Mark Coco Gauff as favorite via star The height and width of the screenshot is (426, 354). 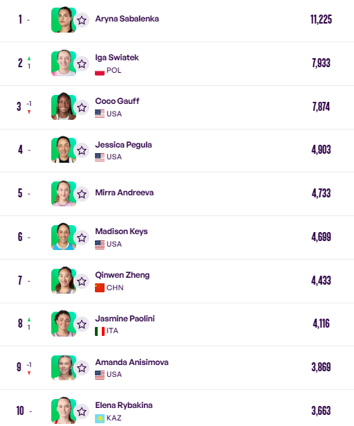click(82, 107)
